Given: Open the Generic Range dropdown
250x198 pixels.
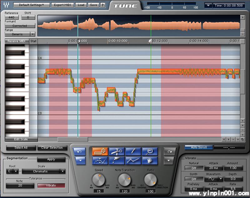Looking at the screenshot, I should point(20,34).
